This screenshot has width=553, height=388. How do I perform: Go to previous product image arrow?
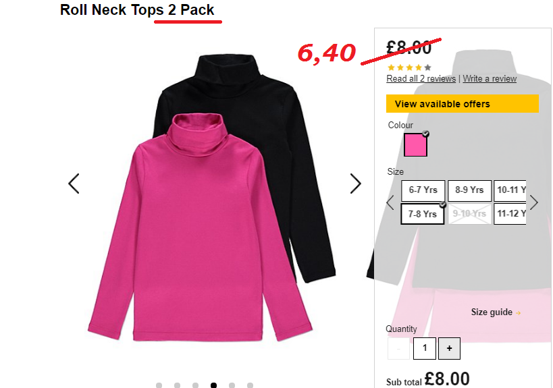(x=74, y=184)
